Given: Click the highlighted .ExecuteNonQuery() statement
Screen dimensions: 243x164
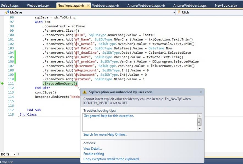Looking at the screenshot, I should [60, 84].
